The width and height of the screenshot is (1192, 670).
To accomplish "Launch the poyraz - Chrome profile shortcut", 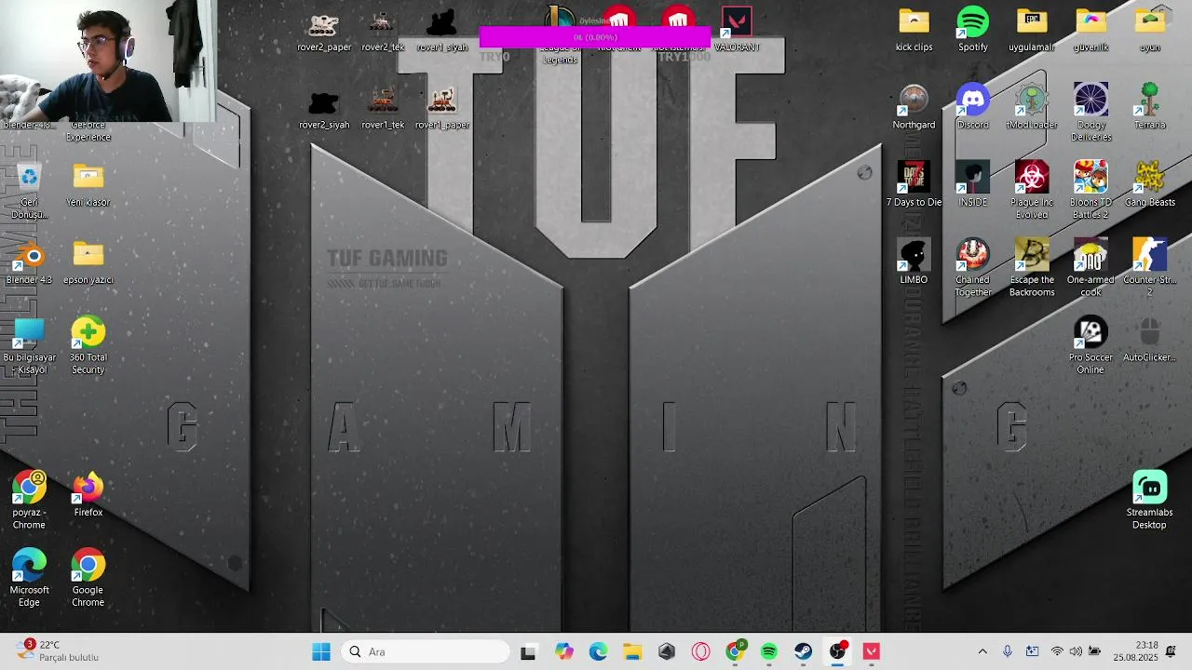I will pyautogui.click(x=29, y=501).
